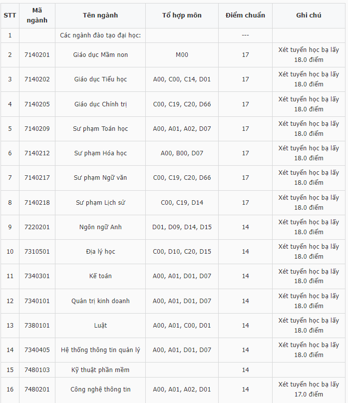Select the 'Ngôn ngữ Anh' major name
Viewport: 348px width, 403px height.
point(100,227)
